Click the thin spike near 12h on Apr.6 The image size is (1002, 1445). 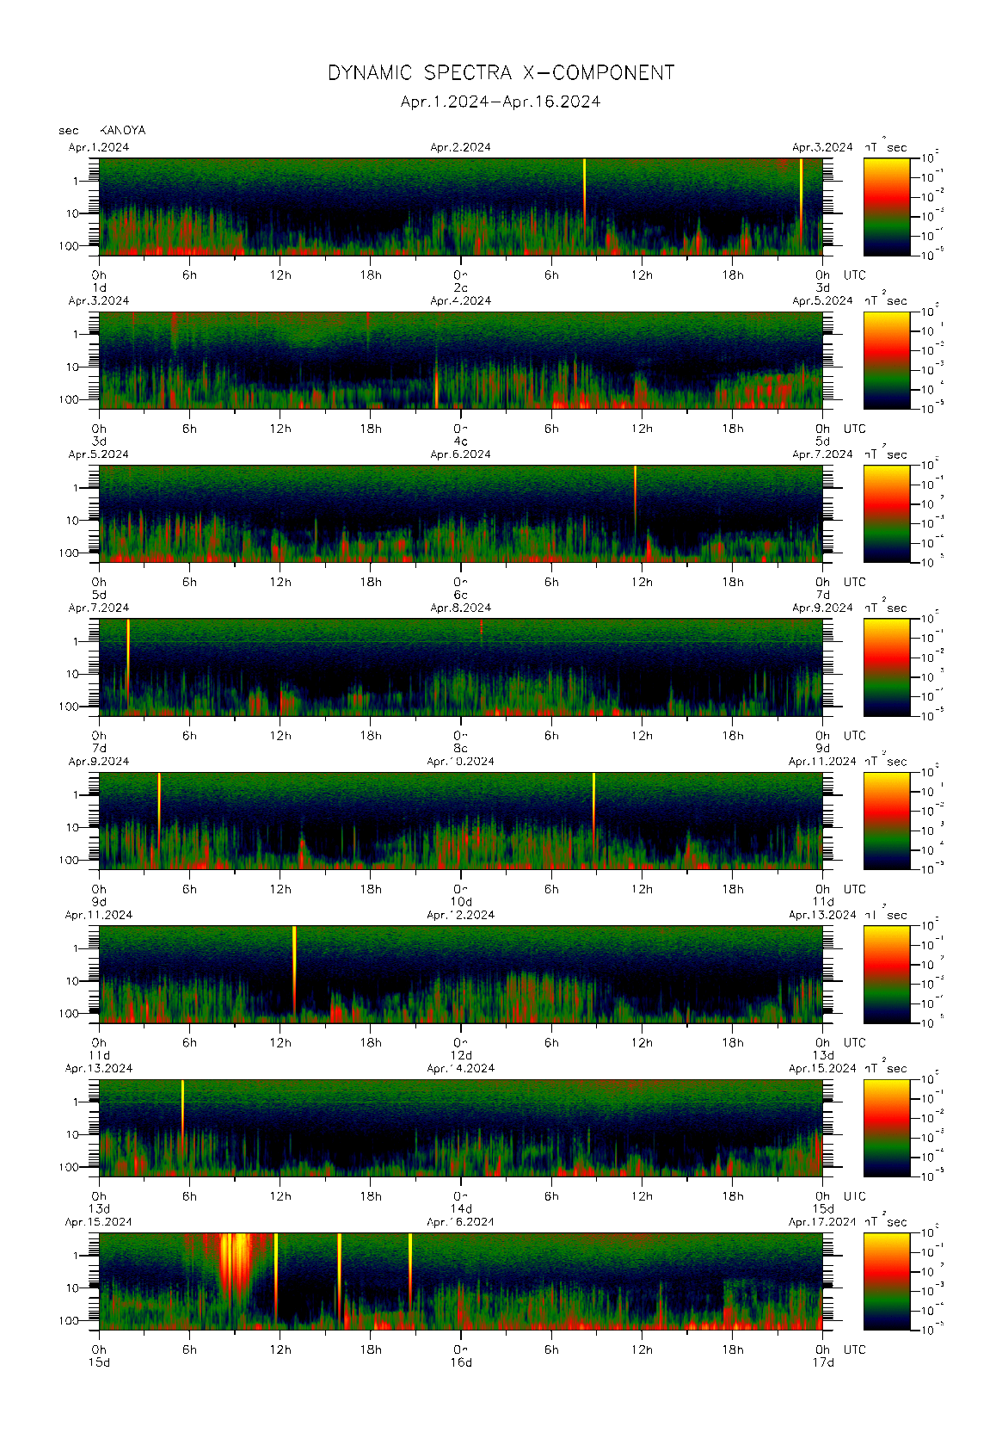[635, 499]
